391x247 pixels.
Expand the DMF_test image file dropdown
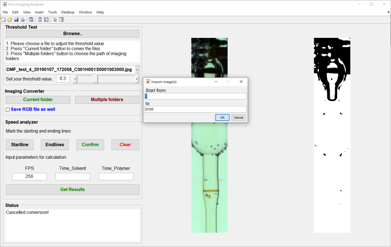coord(137,69)
